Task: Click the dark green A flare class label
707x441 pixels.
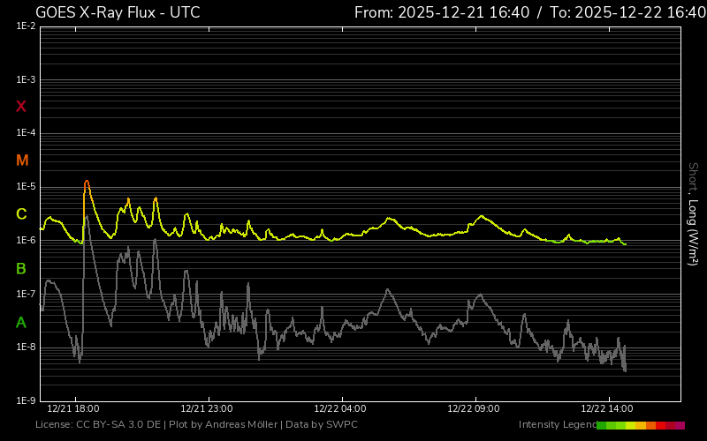Action: pyautogui.click(x=20, y=323)
